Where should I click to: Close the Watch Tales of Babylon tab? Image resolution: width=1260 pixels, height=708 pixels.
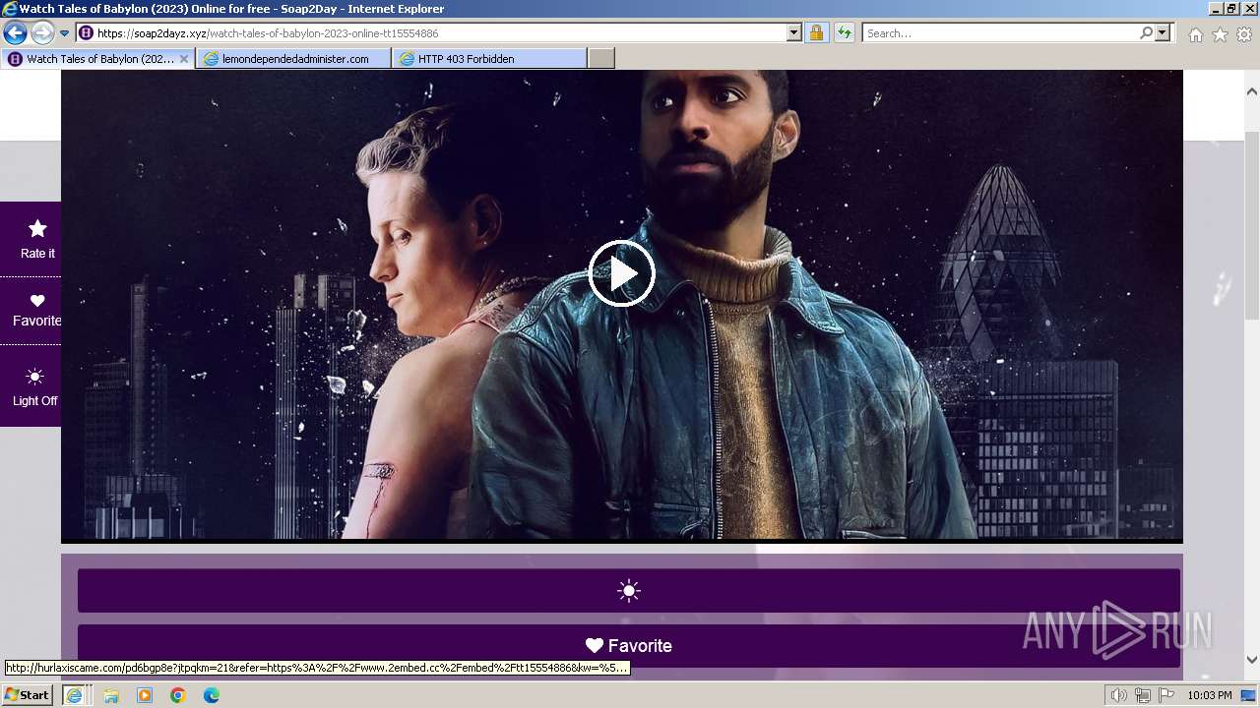point(183,59)
